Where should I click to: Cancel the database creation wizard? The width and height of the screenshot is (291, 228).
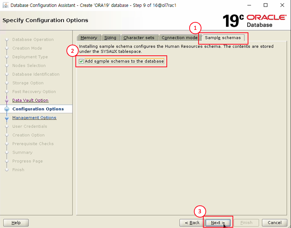pos(274,223)
